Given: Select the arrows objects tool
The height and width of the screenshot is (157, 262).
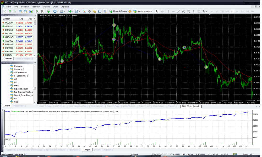Looking at the screenshot, I should pos(204,11).
